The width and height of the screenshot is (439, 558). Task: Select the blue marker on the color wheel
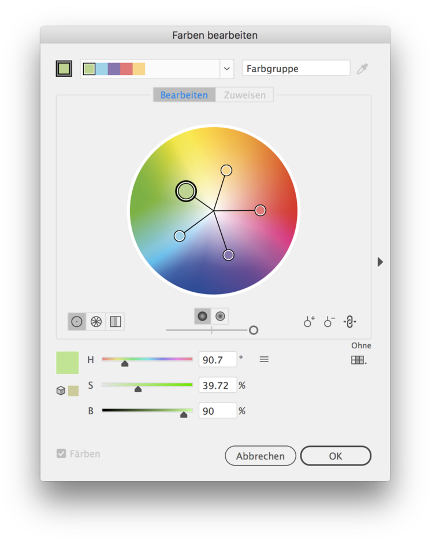180,236
